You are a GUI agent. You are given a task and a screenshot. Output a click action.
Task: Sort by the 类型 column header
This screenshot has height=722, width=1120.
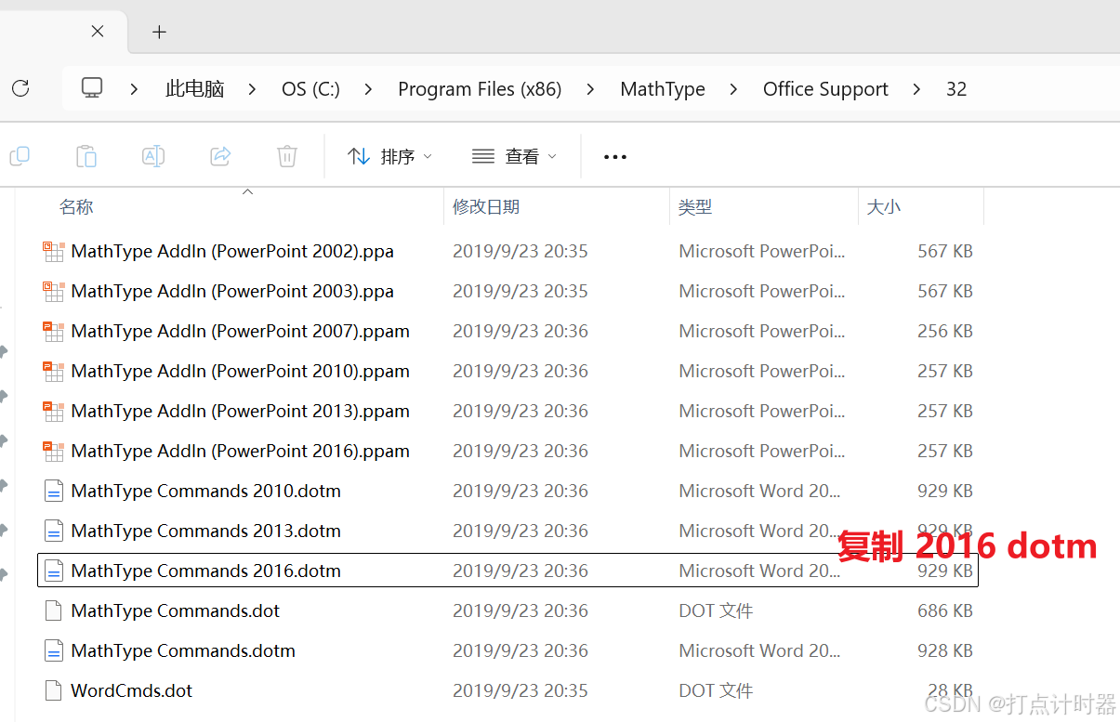point(695,207)
